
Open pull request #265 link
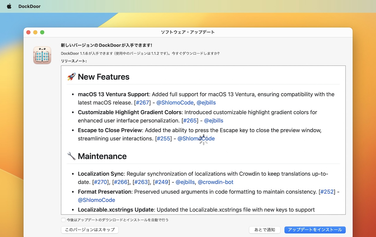coord(190,121)
